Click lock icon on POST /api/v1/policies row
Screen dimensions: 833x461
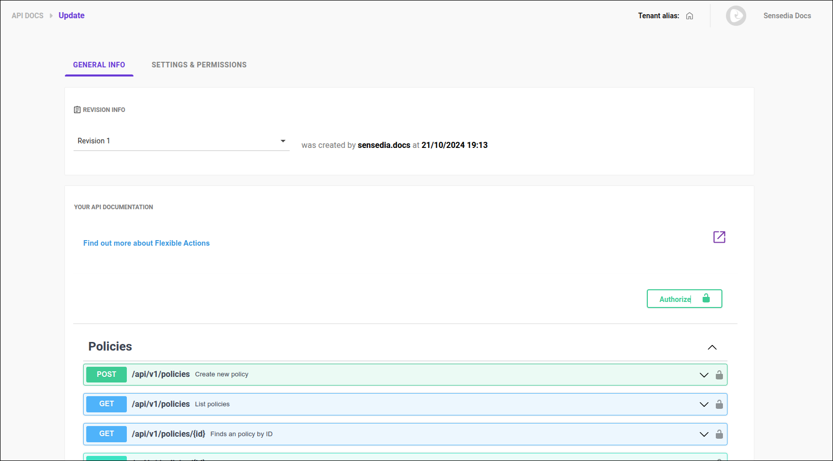[x=719, y=375]
